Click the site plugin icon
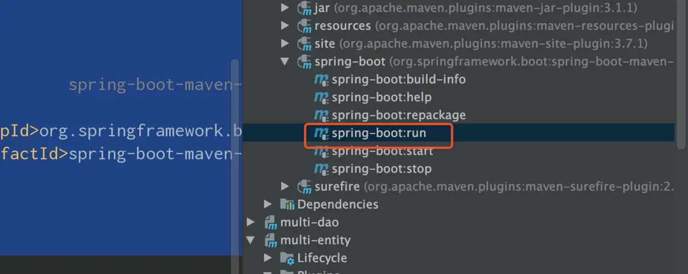Image resolution: width=688 pixels, height=274 pixels. coord(304,44)
